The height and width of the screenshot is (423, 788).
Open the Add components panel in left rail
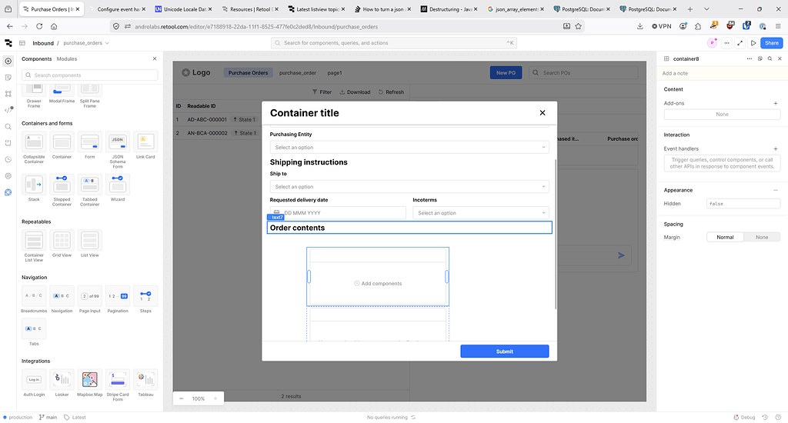click(8, 62)
